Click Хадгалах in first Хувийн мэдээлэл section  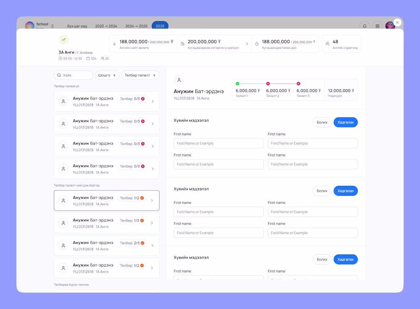pyautogui.click(x=346, y=122)
